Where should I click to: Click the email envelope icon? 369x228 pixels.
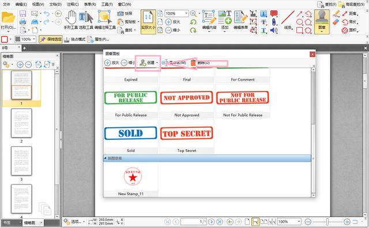click(x=35, y=14)
